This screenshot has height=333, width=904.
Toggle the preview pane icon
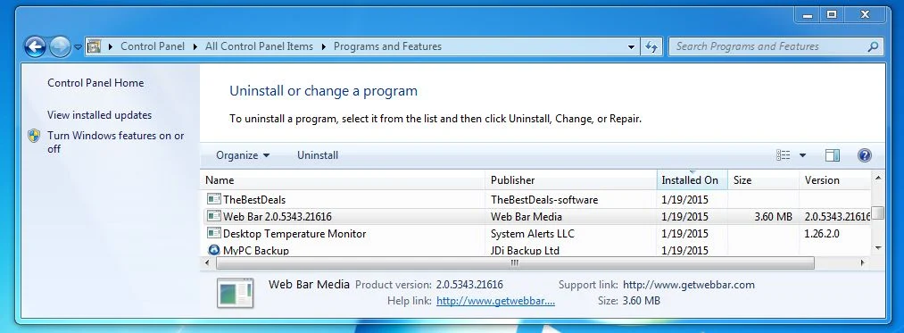[833, 155]
